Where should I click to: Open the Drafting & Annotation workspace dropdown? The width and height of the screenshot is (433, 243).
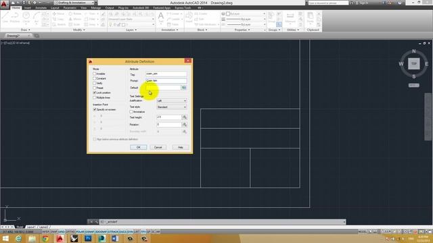coord(74,3)
